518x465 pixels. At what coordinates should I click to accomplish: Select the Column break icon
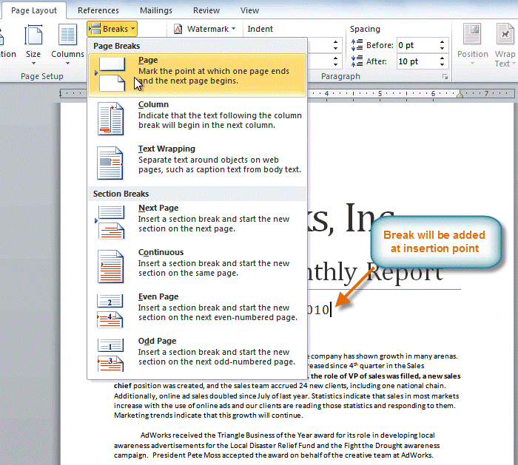[111, 118]
